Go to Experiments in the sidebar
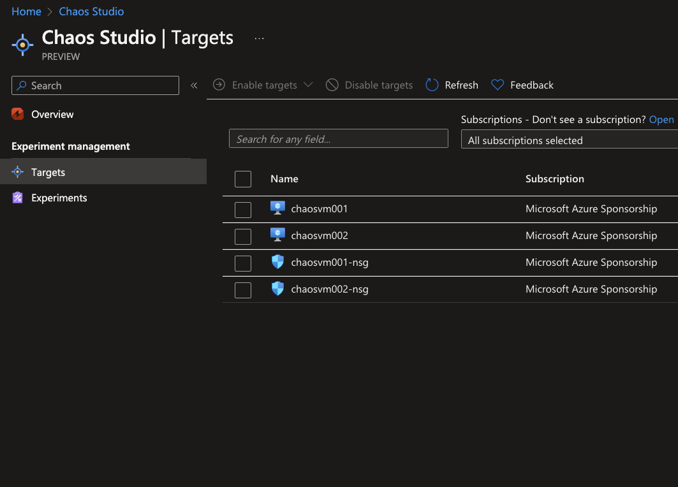 [59, 198]
